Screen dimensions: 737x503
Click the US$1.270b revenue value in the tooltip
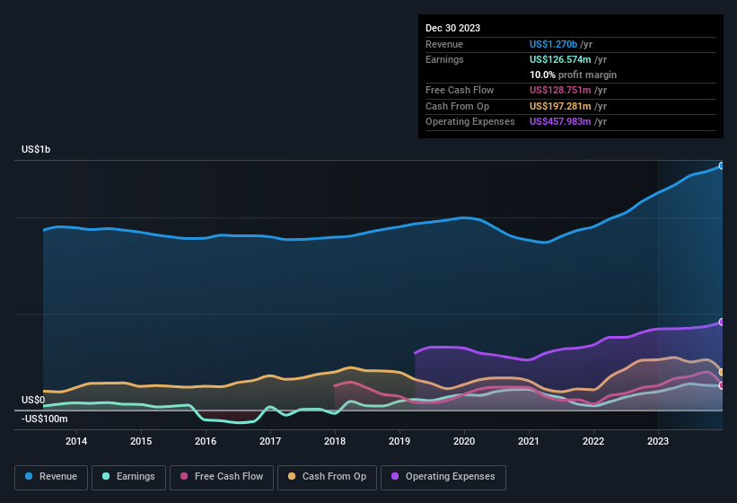pos(554,44)
